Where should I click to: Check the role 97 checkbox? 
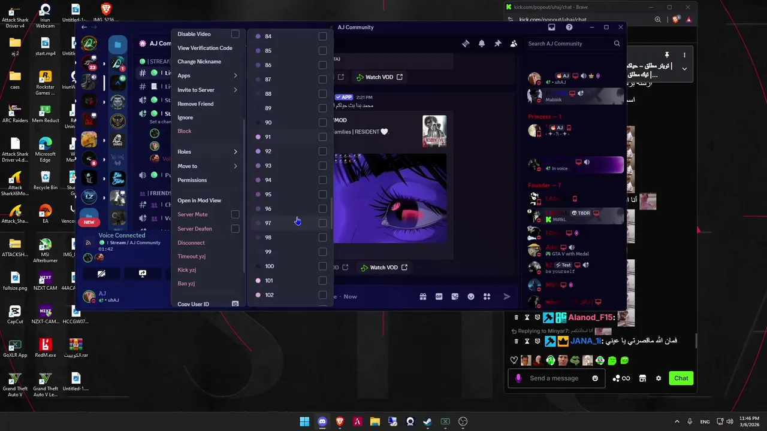(x=323, y=223)
